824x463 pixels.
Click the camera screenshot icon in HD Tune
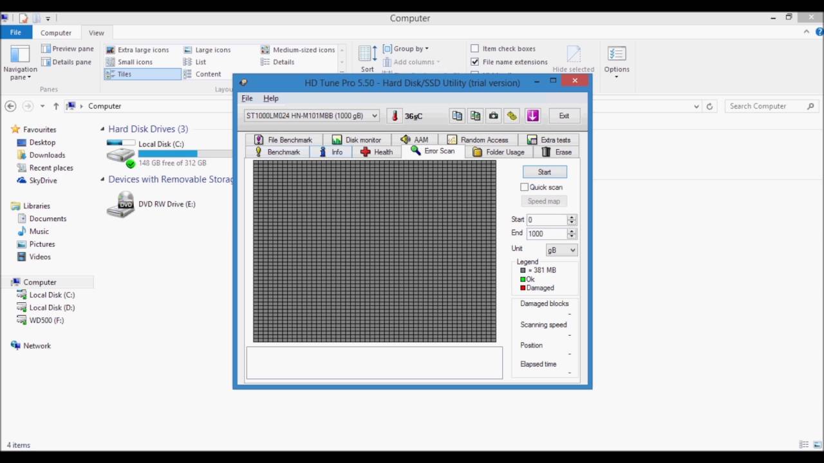[494, 116]
